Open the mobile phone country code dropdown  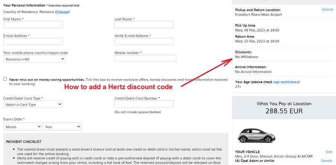[34, 59]
